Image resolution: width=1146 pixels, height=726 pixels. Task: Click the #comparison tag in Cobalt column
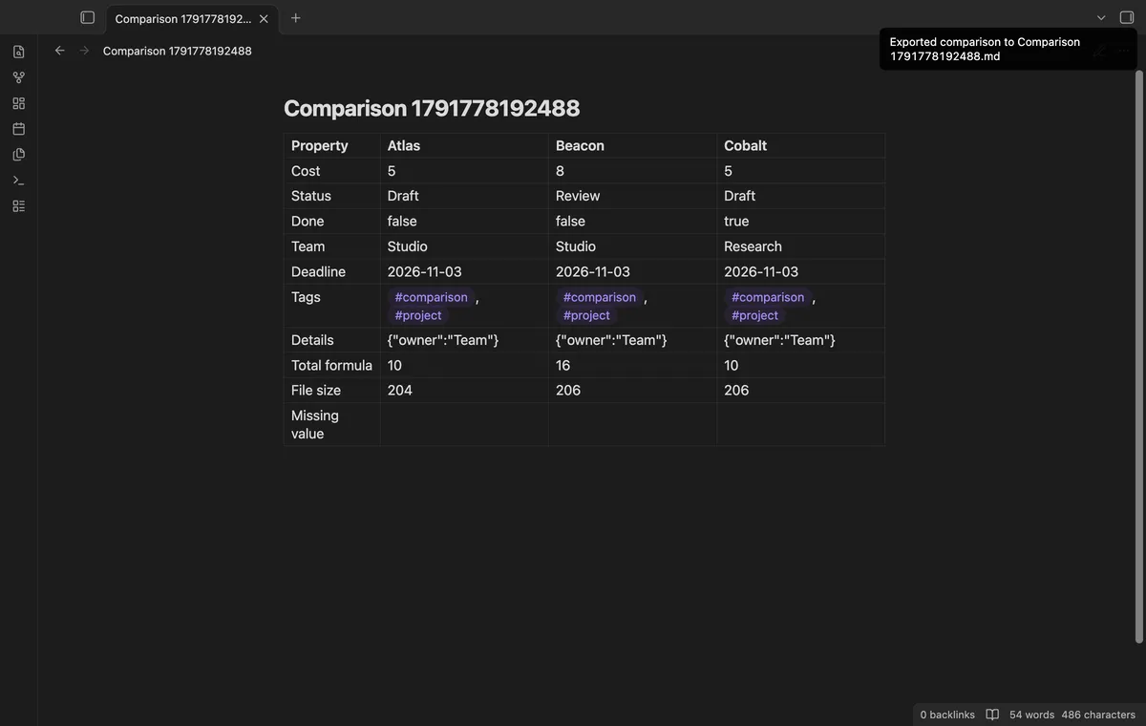768,297
